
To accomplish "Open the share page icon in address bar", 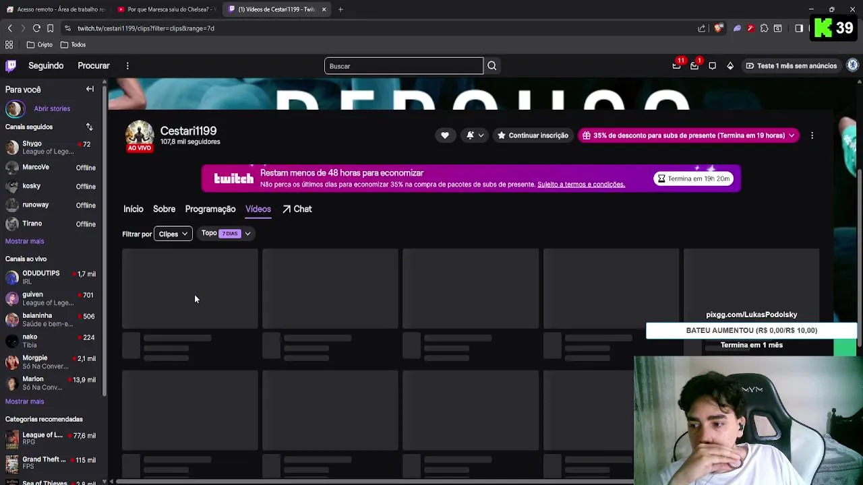I will pyautogui.click(x=701, y=28).
